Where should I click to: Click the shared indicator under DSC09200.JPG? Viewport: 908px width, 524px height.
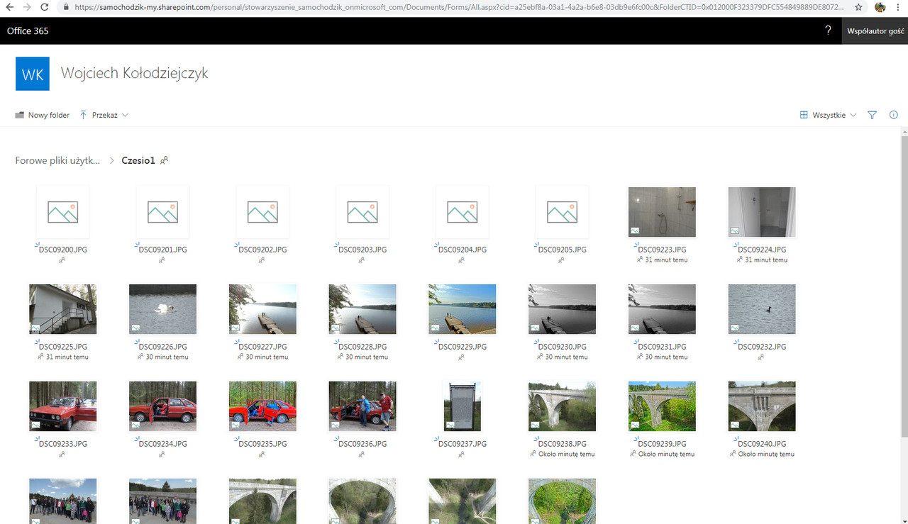[x=62, y=260]
